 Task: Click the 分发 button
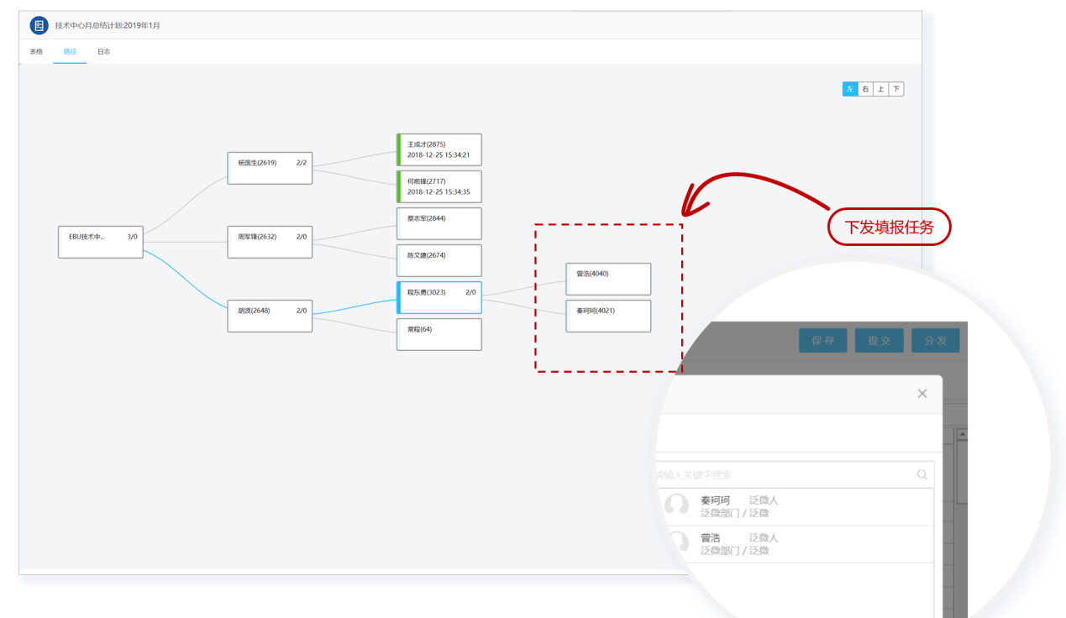click(935, 341)
